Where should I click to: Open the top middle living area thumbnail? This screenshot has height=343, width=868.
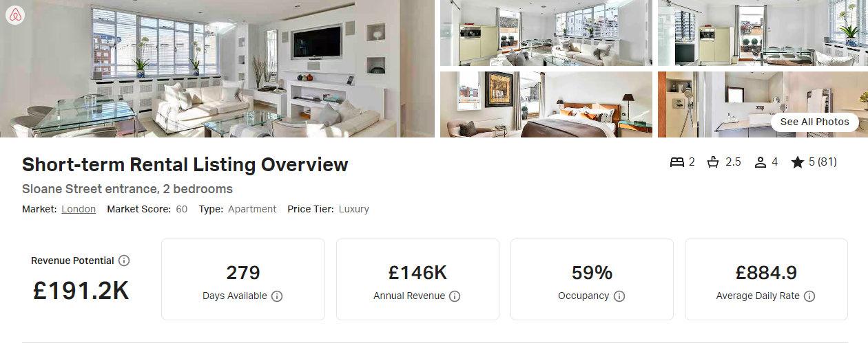click(x=546, y=33)
